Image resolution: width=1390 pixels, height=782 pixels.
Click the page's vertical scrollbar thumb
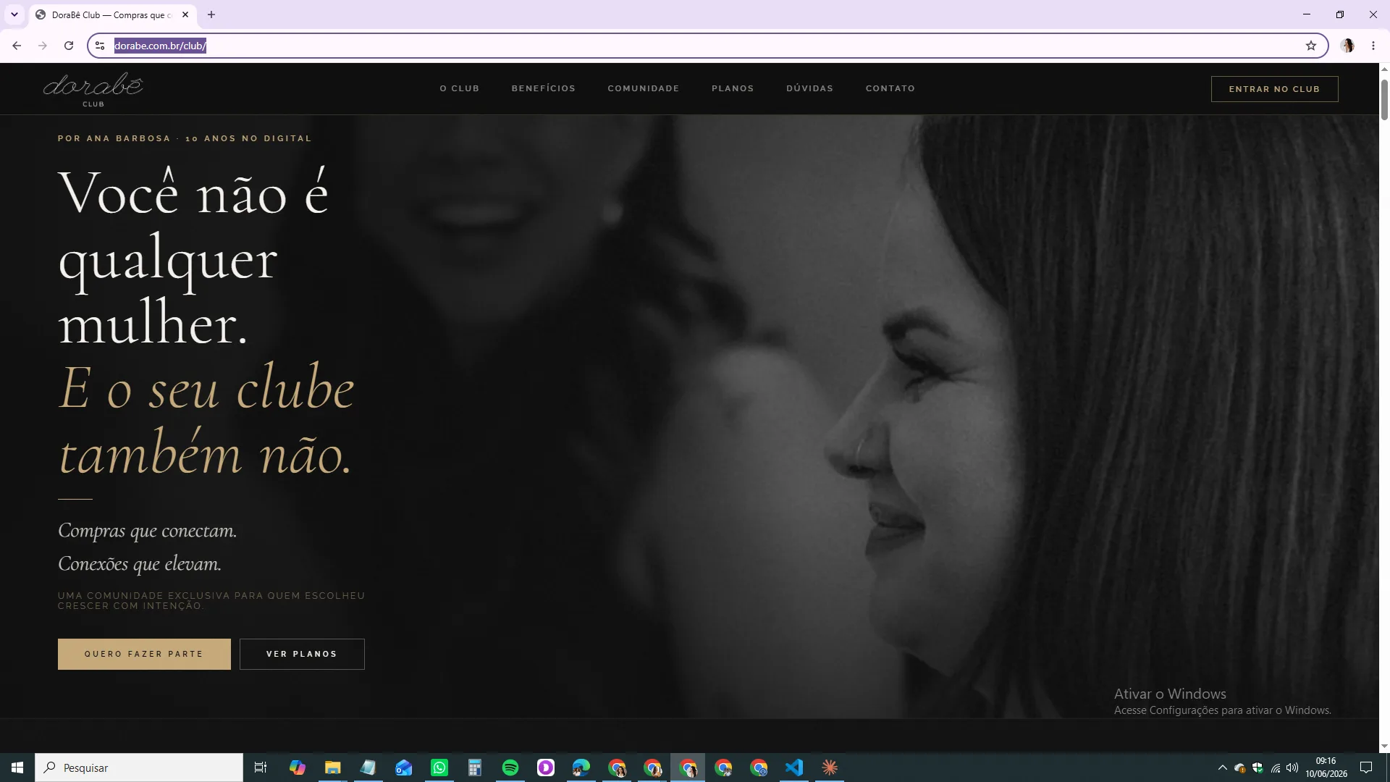pos(1384,99)
